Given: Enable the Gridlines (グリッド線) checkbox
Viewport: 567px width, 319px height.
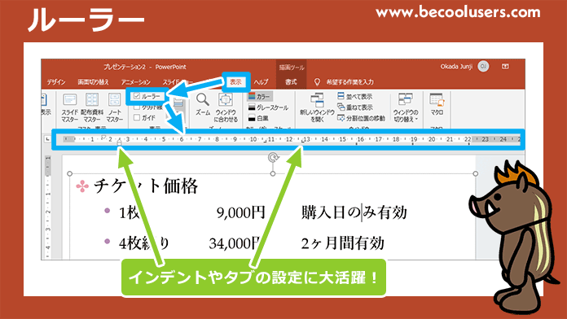Looking at the screenshot, I should click(137, 107).
